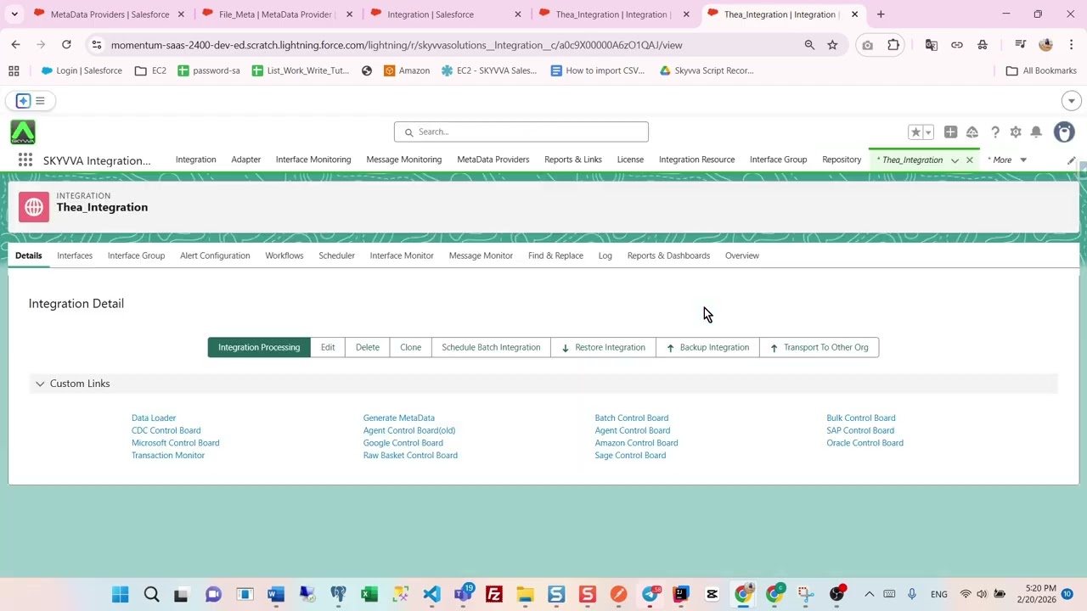Switch to the Interfaces tab
Image resolution: width=1087 pixels, height=611 pixels.
pyautogui.click(x=75, y=255)
